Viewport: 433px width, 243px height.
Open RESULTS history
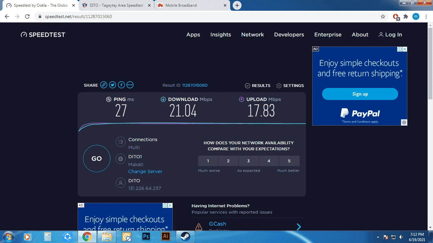point(258,86)
